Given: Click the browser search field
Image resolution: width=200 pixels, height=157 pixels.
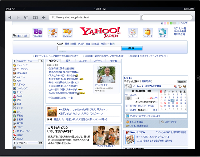Looking at the screenshot, I should (167, 17).
